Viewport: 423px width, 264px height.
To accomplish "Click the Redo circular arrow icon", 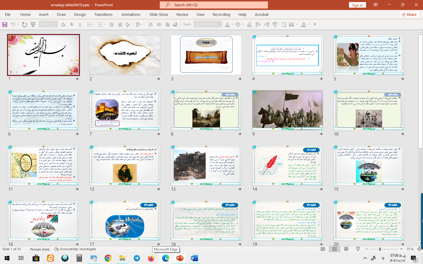I will [25, 25].
